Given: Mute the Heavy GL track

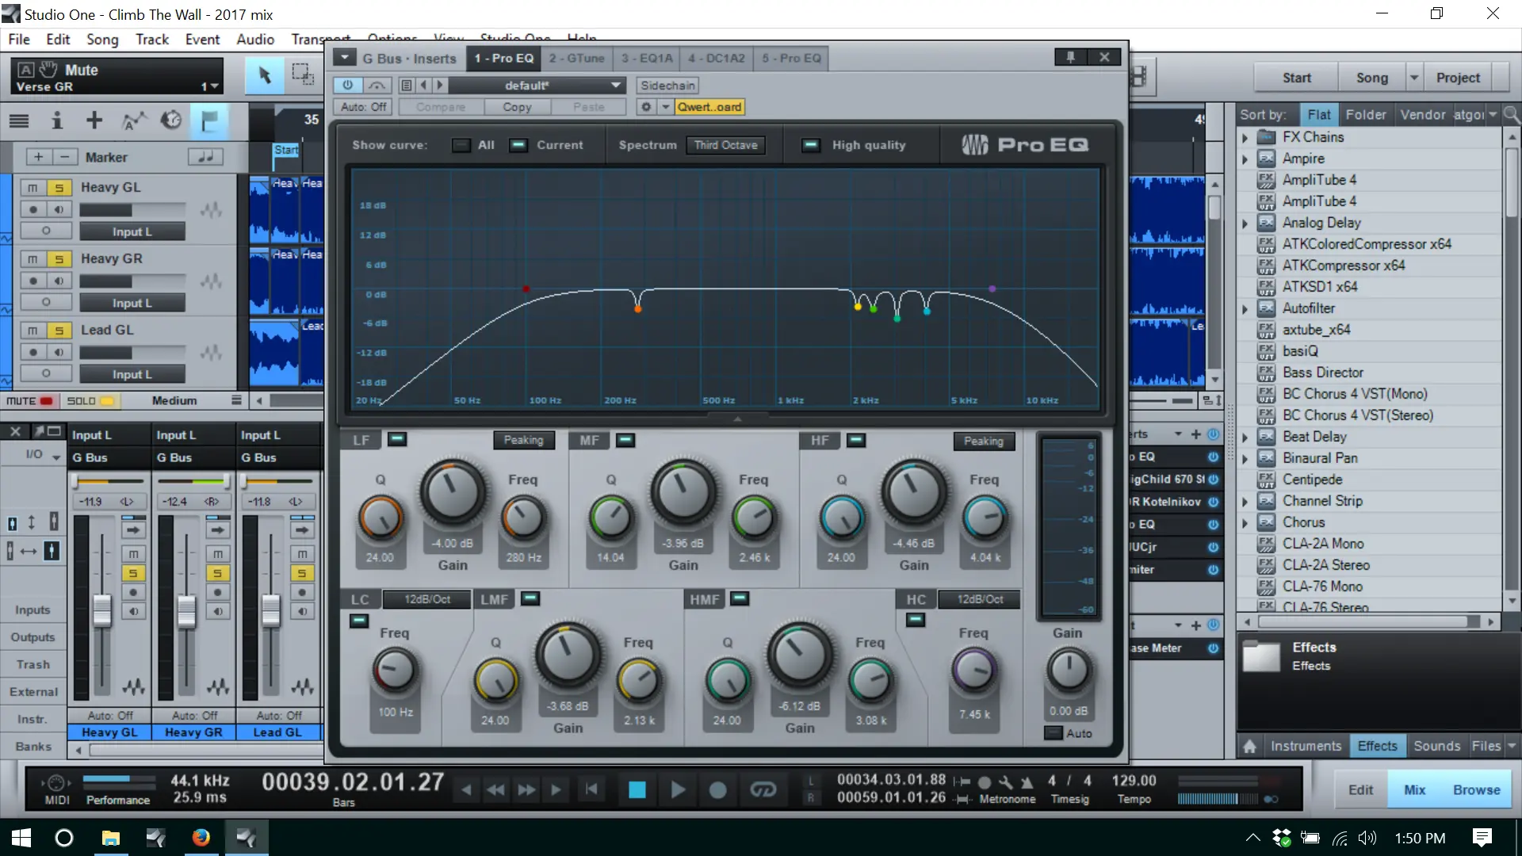Looking at the screenshot, I should 33,188.
